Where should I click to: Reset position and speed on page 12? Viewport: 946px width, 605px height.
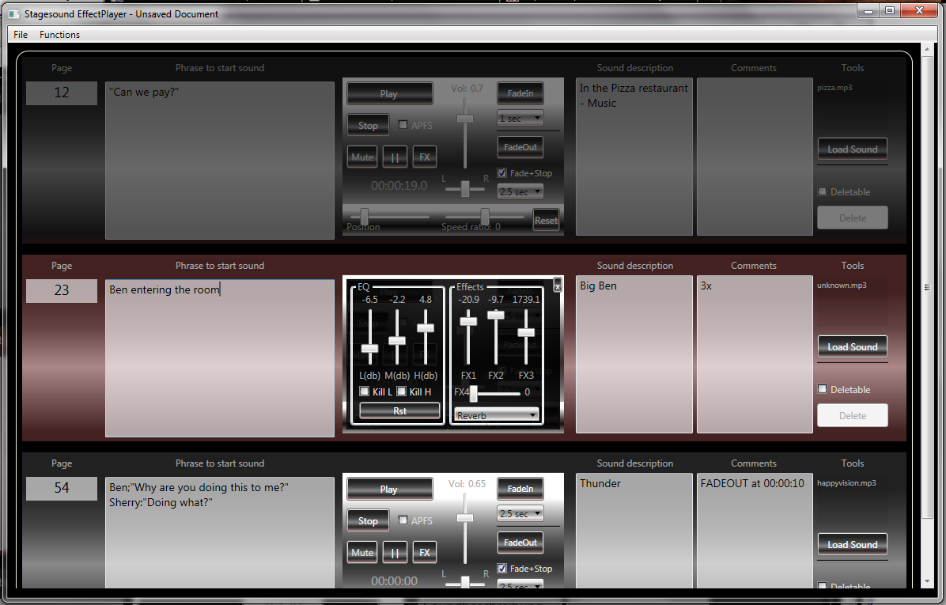546,220
